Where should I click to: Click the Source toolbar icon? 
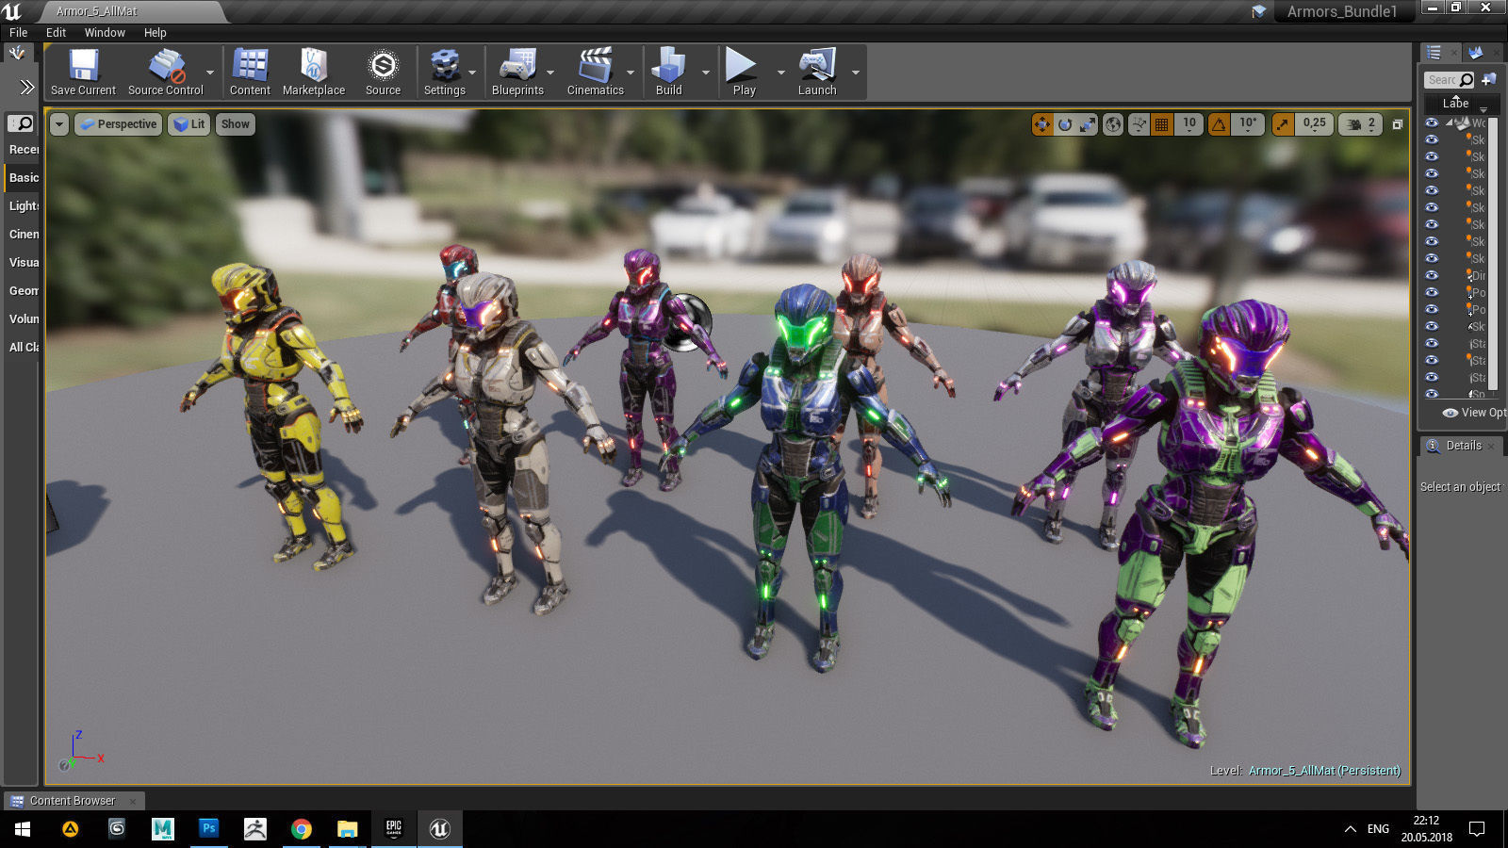pos(383,73)
